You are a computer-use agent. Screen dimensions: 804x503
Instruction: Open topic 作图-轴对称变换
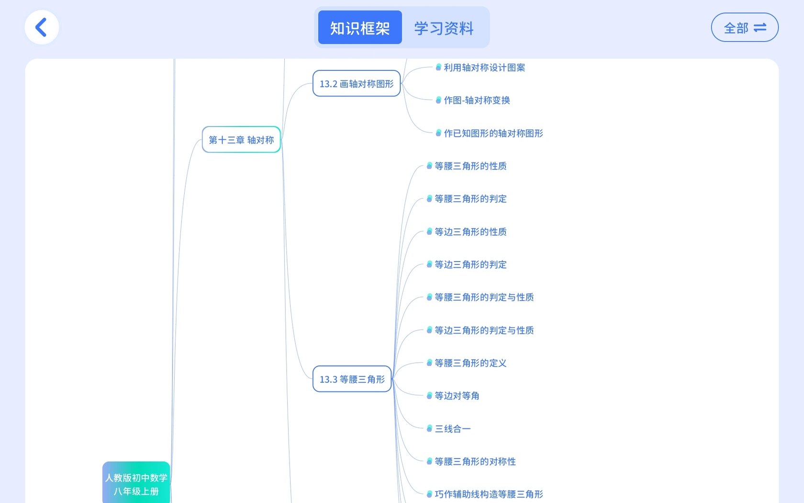coord(477,100)
